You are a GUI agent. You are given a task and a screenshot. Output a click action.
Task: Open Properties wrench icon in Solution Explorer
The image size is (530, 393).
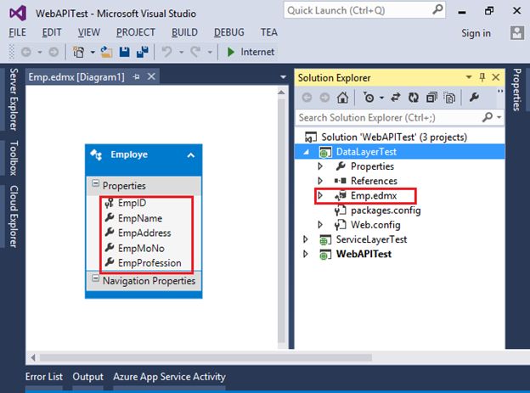coord(474,98)
